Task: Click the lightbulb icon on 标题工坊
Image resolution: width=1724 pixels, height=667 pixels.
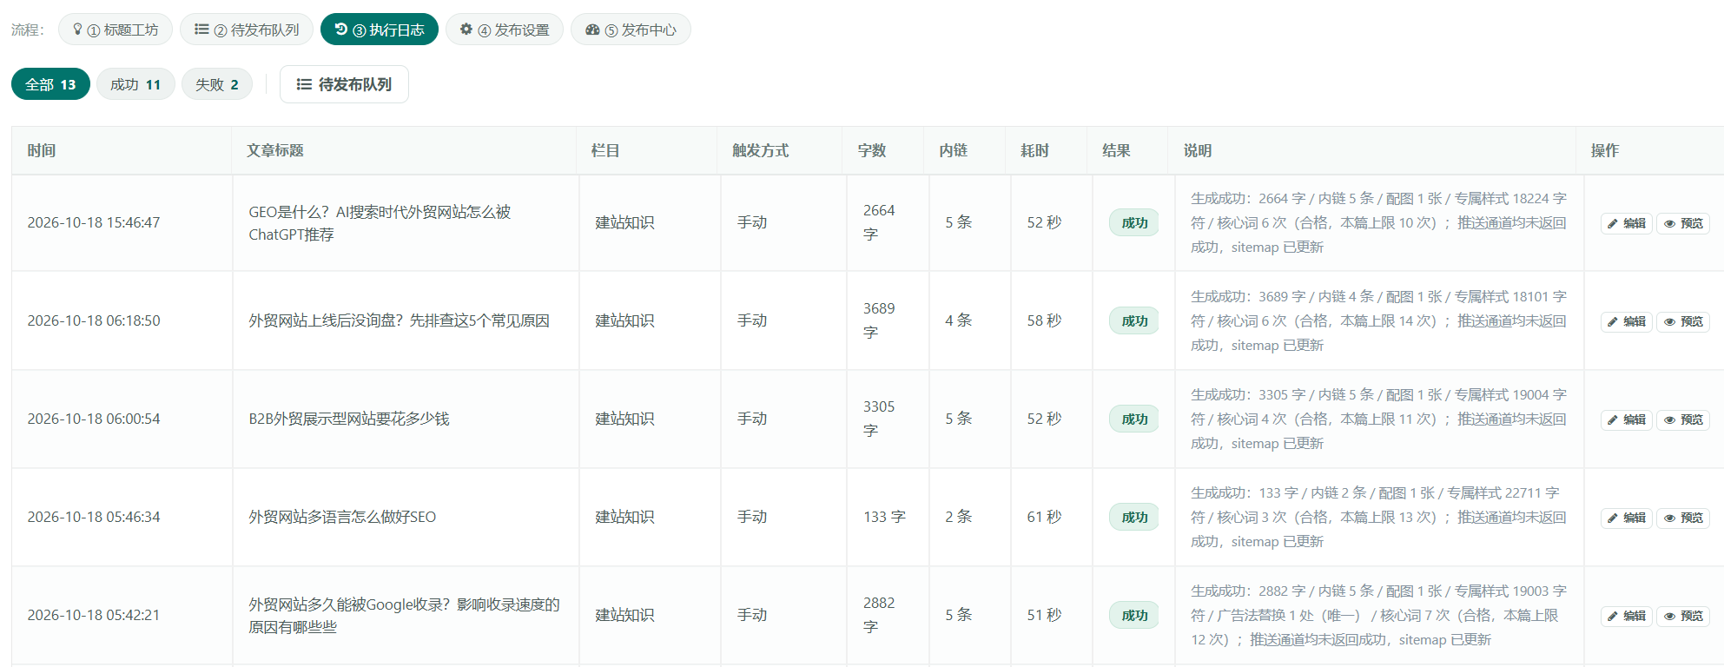Action: [x=77, y=30]
